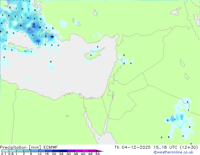Click the '(12+30)' forecast run text
Viewport: 200px width, 155px height.
[x=189, y=147]
